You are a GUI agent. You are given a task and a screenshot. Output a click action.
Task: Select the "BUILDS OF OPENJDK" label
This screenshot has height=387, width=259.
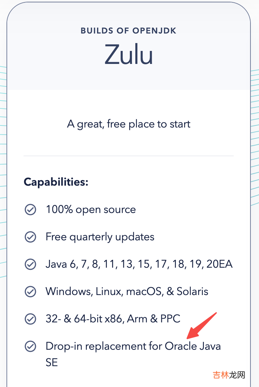click(x=128, y=31)
